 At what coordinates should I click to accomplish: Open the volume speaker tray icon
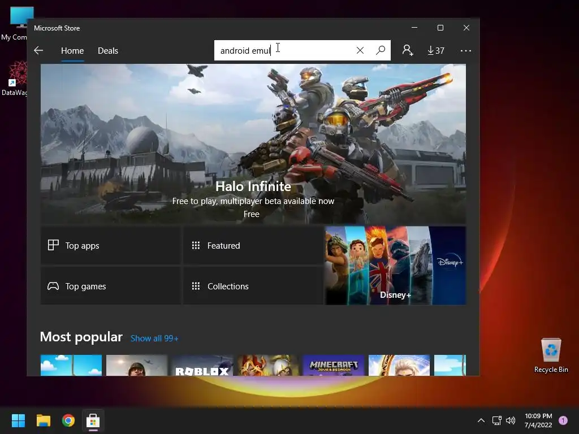(x=511, y=420)
